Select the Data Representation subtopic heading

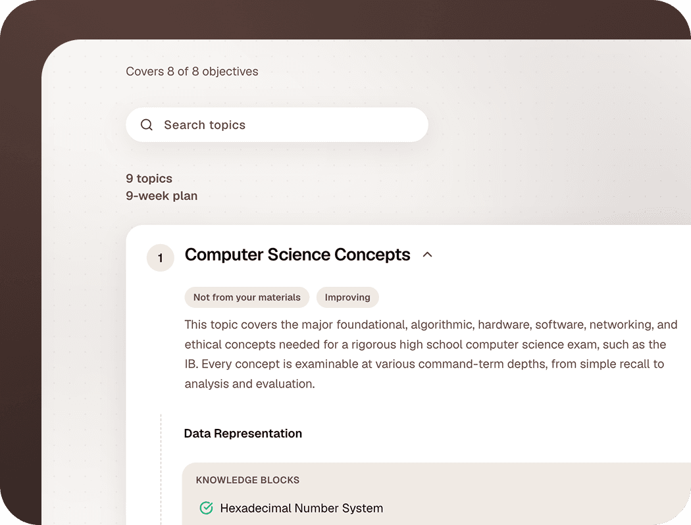pyautogui.click(x=243, y=434)
